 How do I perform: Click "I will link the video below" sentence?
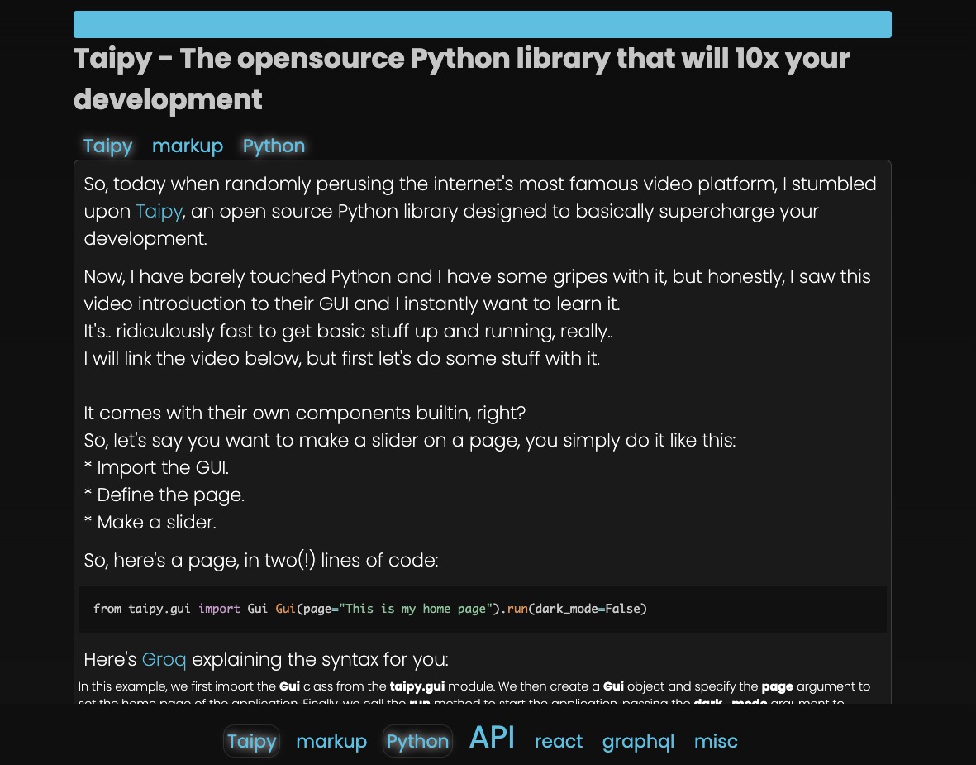[x=342, y=358]
